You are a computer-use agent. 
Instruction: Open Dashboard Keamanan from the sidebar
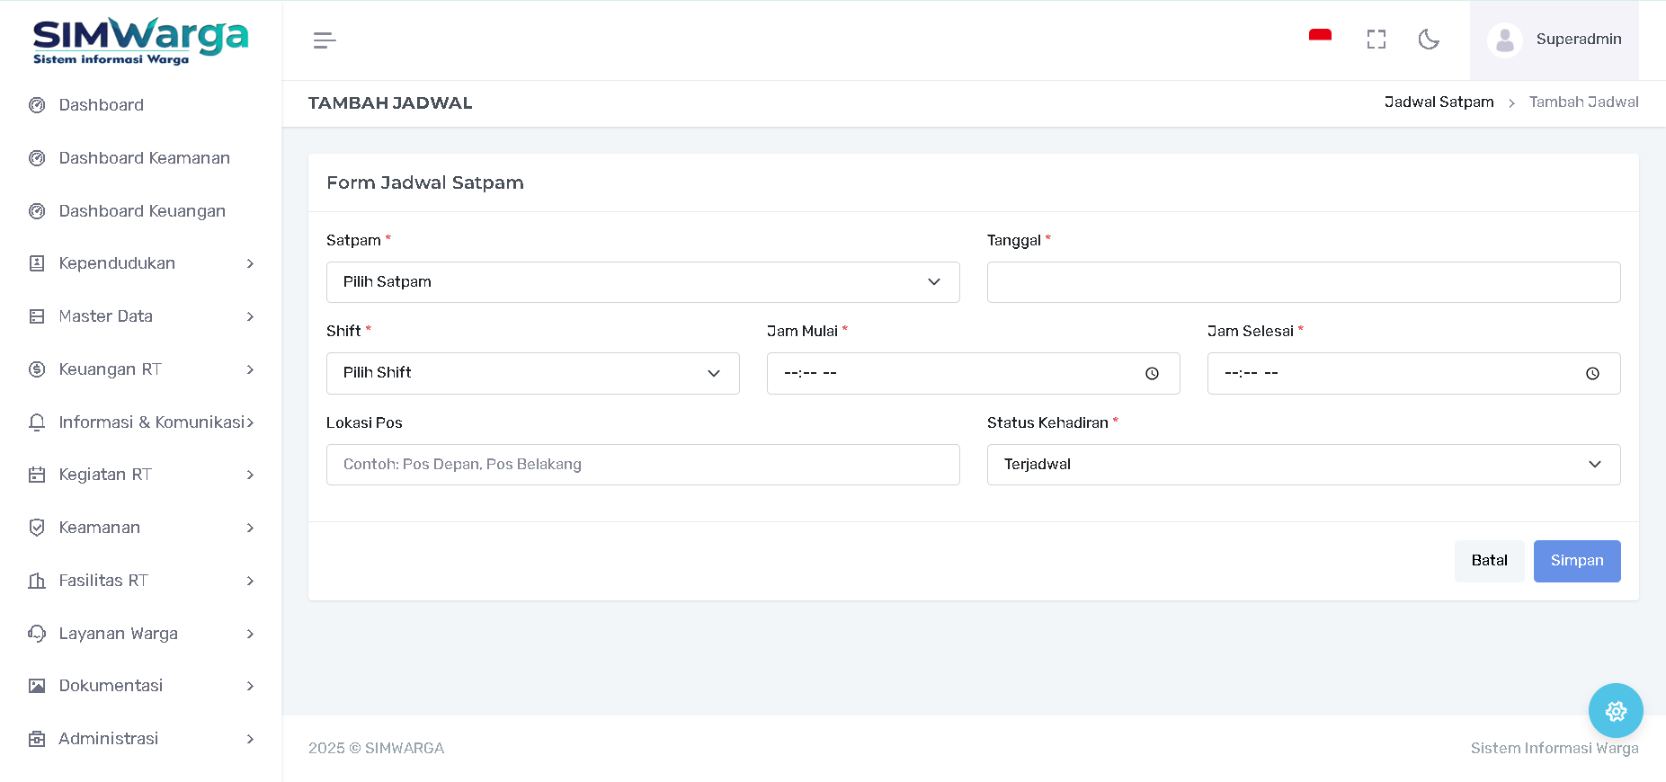[144, 158]
